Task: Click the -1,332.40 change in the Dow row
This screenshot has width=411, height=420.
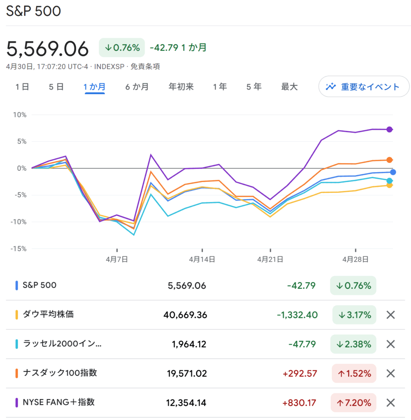Action: click(297, 315)
